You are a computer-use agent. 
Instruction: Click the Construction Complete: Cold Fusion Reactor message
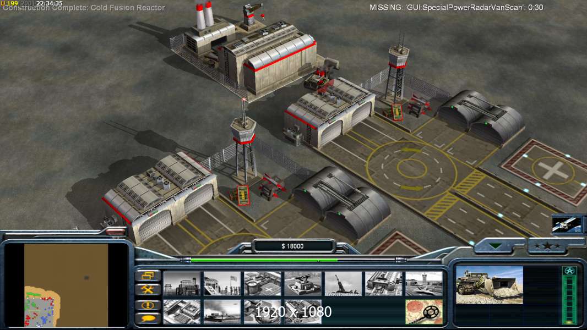(84, 8)
